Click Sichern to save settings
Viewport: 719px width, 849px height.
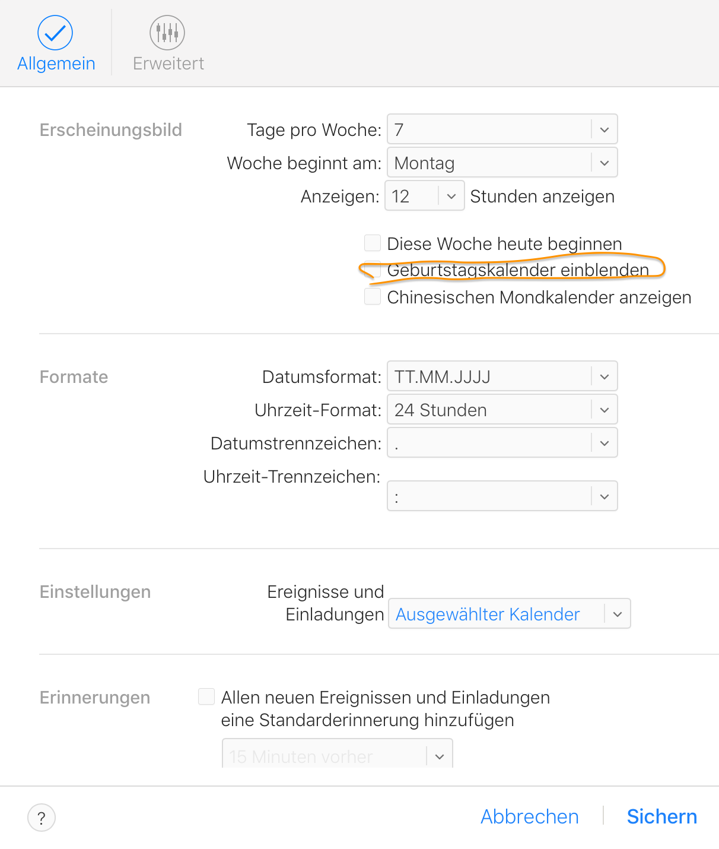pos(661,817)
